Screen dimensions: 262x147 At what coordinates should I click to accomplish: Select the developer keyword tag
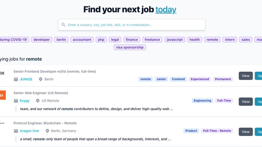coord(42,40)
